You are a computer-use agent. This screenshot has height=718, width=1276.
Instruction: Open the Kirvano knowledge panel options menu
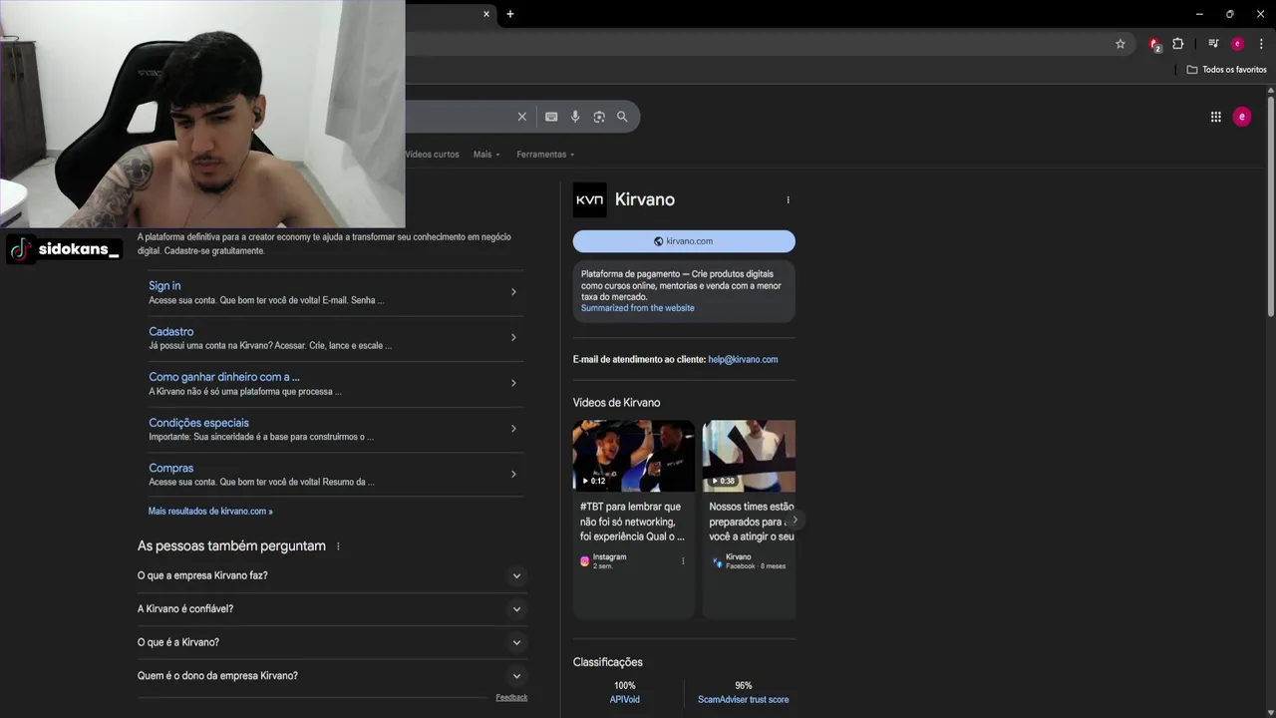pos(788,199)
